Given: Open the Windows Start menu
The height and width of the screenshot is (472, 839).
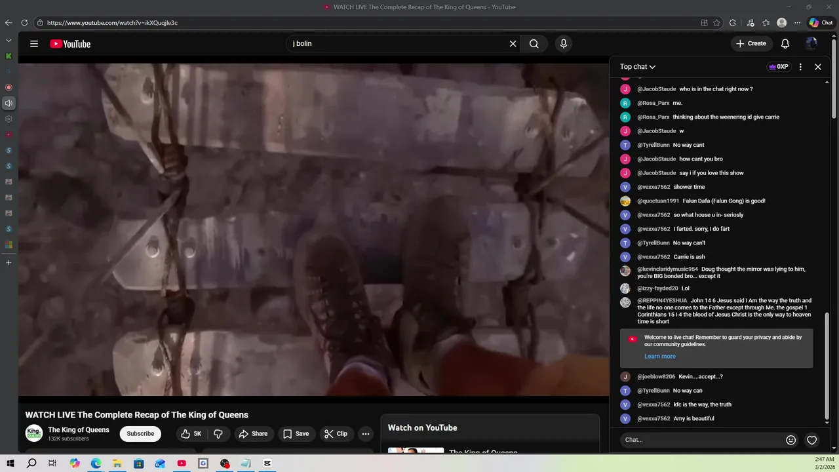Looking at the screenshot, I should 10,463.
